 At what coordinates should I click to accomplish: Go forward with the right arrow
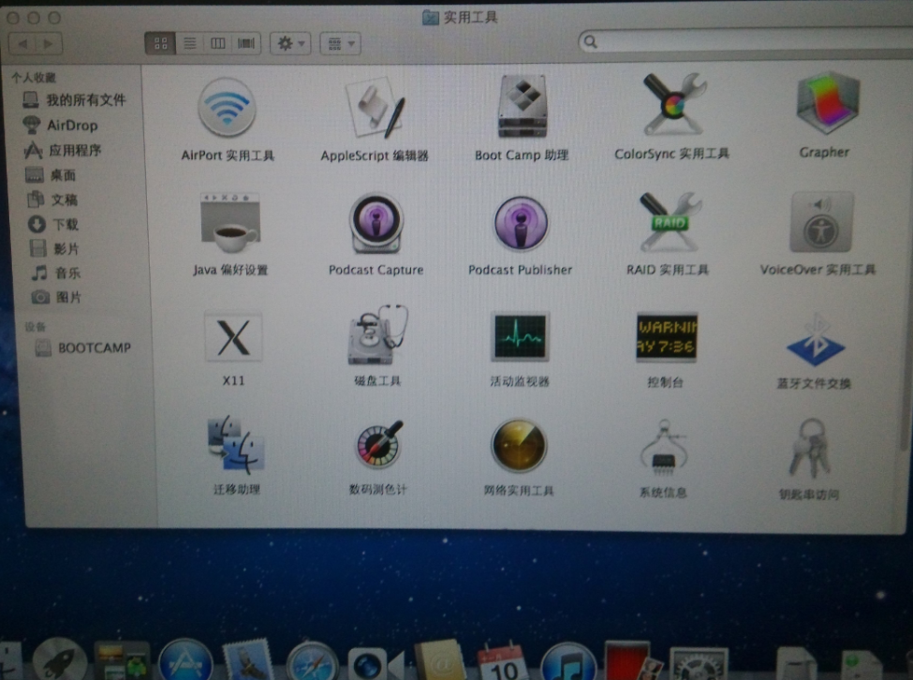coord(49,44)
